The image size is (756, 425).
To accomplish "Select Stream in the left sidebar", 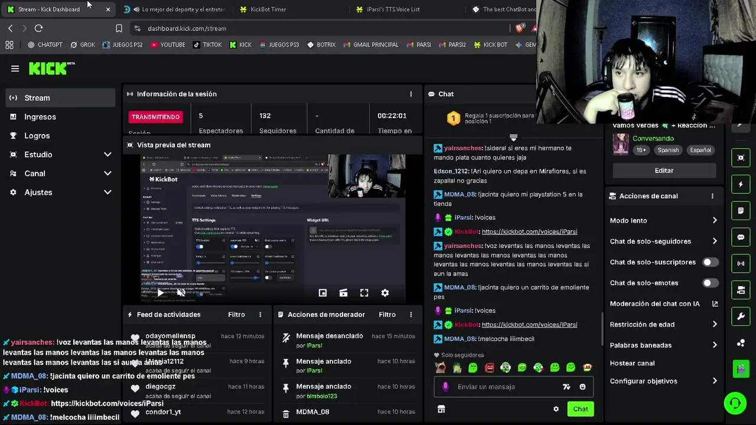I will (60, 98).
